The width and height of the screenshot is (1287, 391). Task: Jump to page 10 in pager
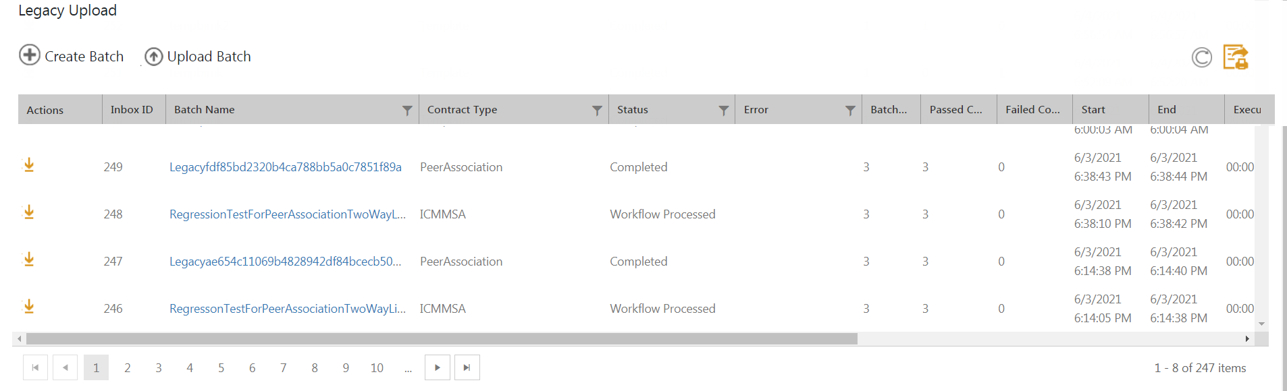tap(377, 368)
